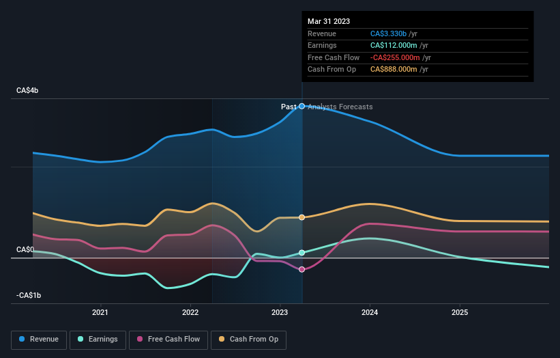This screenshot has width=560, height=358.
Task: Click the CA$112.000m earnings value
Action: click(394, 45)
